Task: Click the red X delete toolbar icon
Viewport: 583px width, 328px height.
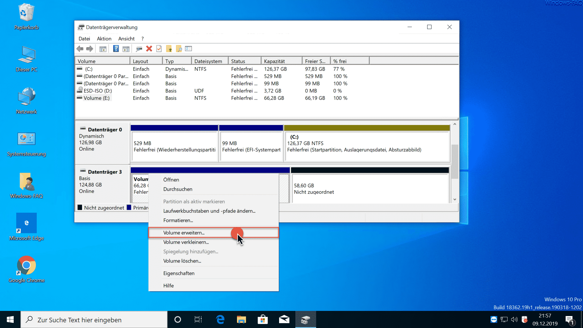Action: click(x=149, y=49)
